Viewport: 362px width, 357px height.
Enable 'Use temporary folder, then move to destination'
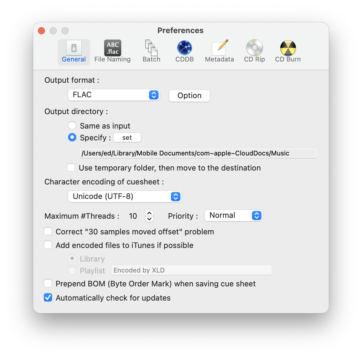pyautogui.click(x=71, y=167)
